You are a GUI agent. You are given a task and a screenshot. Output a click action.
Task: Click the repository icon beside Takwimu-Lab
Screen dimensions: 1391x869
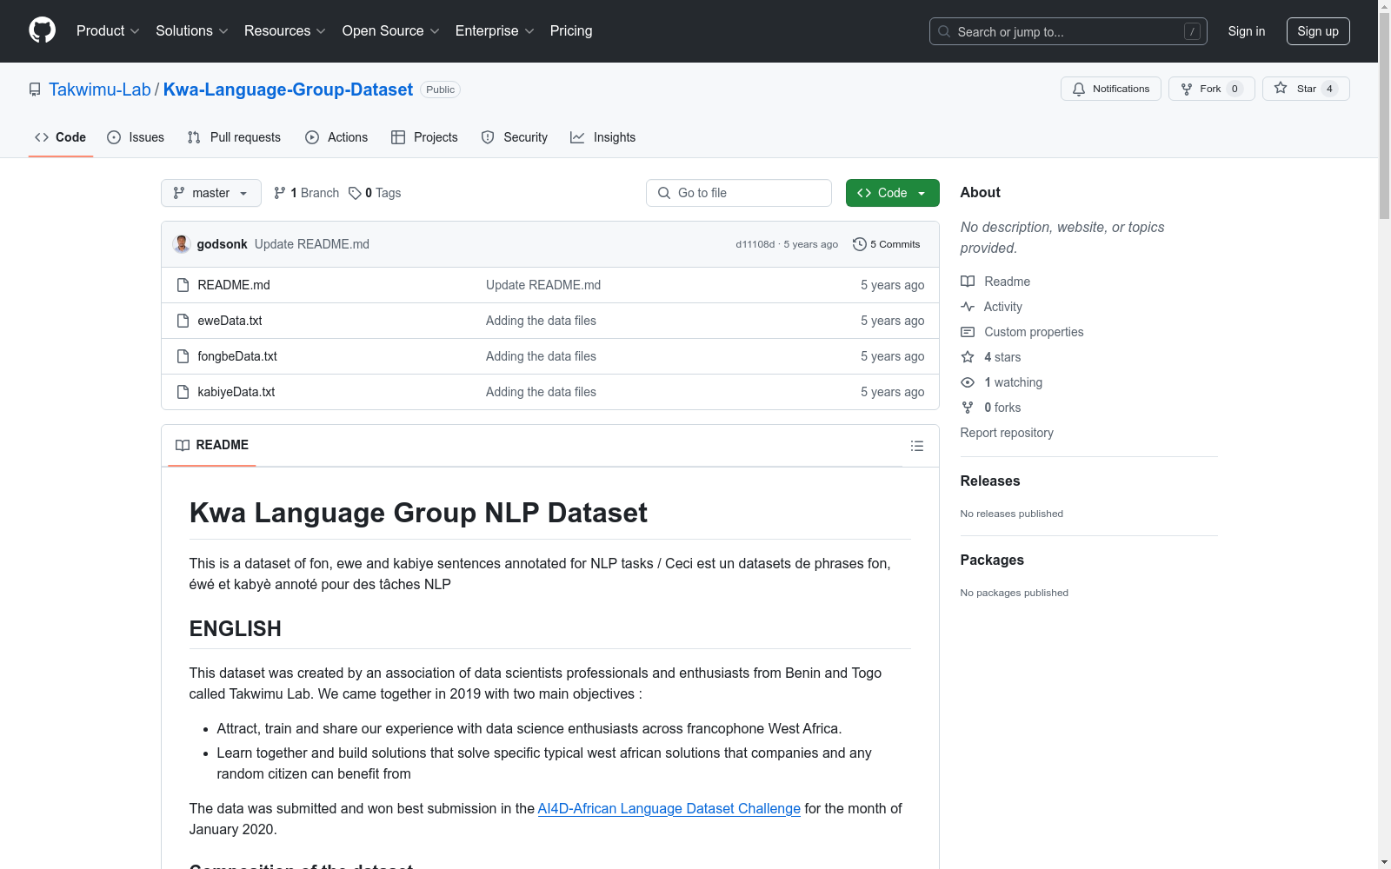pos(35,90)
